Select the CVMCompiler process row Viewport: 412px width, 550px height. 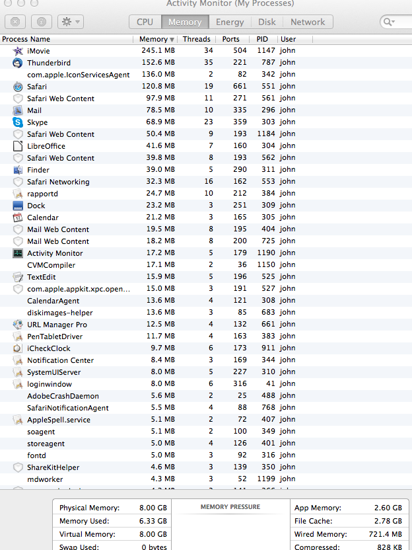tap(206, 265)
